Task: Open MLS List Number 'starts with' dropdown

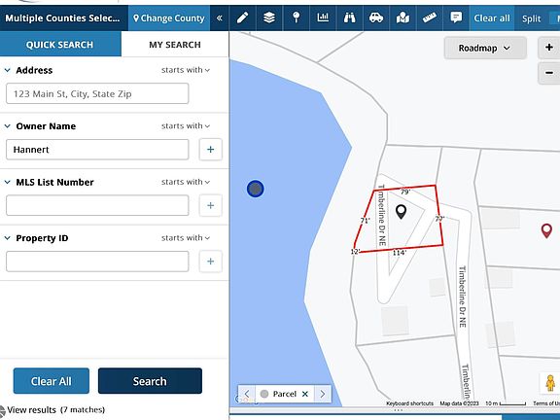Action: 186,182
